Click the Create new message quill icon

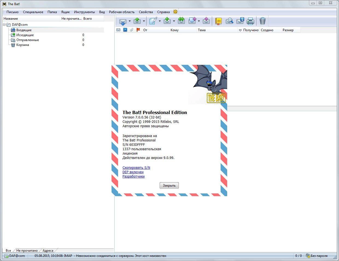[153, 21]
